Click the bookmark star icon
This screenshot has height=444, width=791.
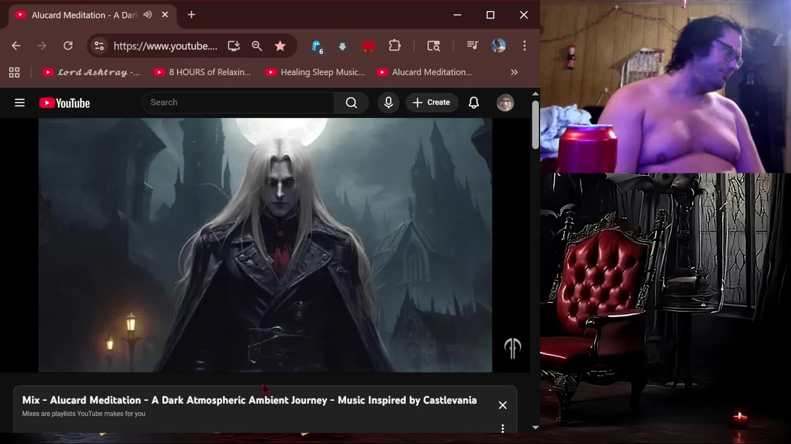pos(280,46)
